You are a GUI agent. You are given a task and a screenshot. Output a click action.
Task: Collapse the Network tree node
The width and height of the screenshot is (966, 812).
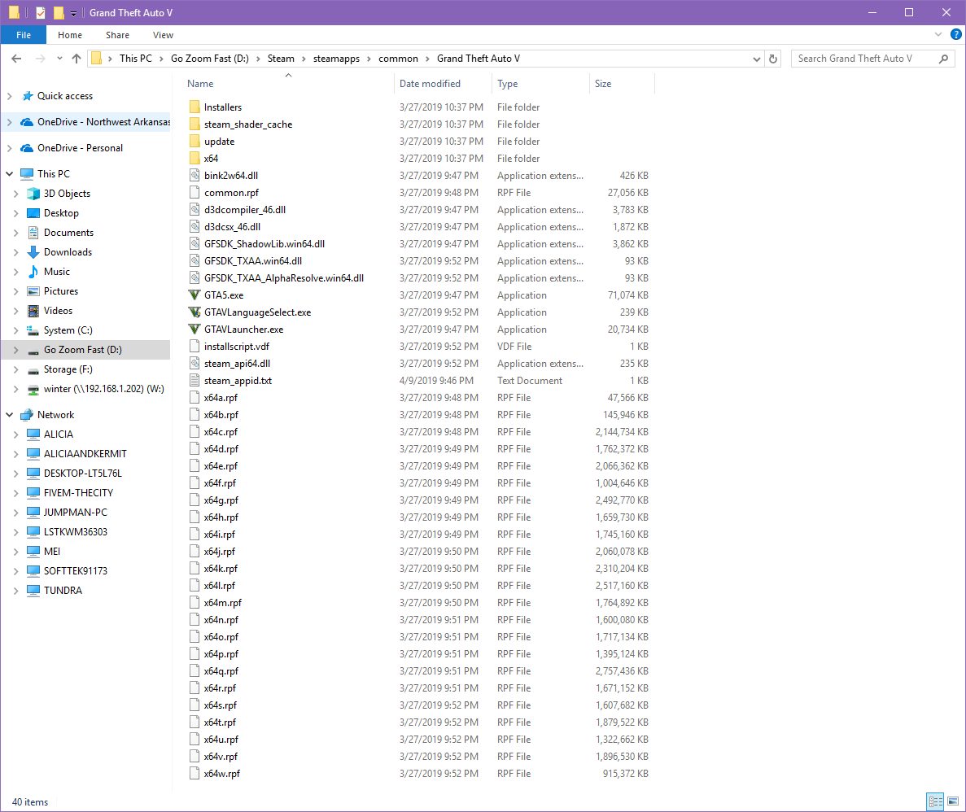9,415
